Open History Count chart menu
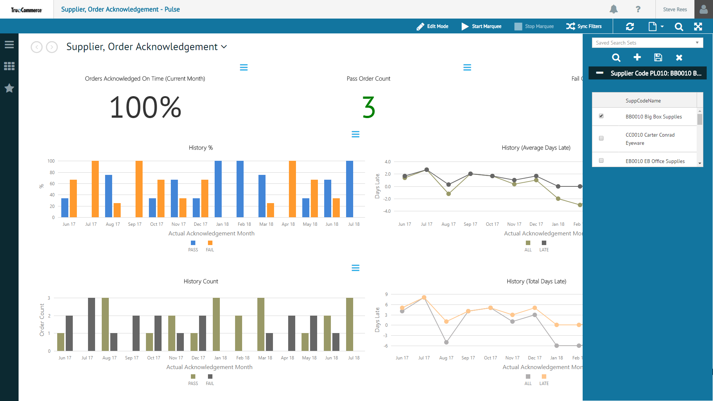This screenshot has height=401, width=713. [355, 268]
